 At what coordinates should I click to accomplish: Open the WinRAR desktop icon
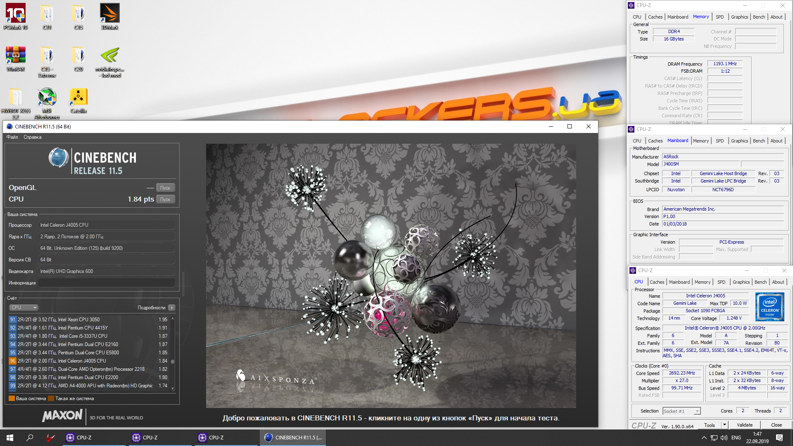tap(16, 58)
